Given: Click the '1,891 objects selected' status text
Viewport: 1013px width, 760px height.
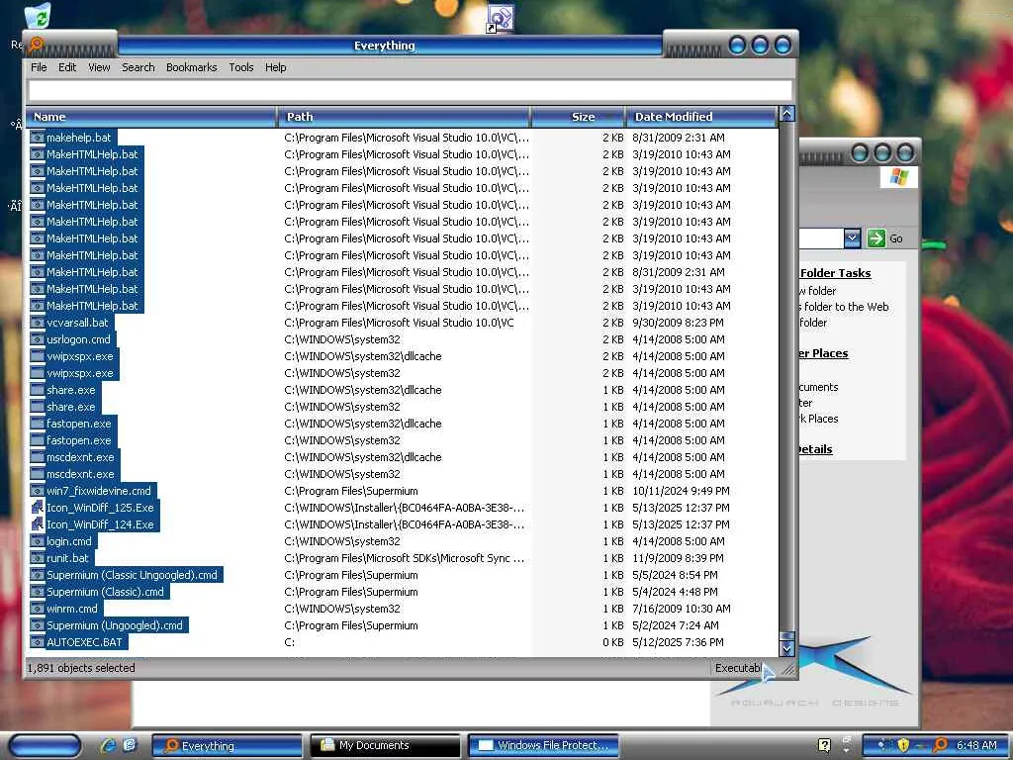Looking at the screenshot, I should 81,668.
